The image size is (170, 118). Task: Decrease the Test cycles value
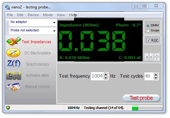[x=156, y=78]
